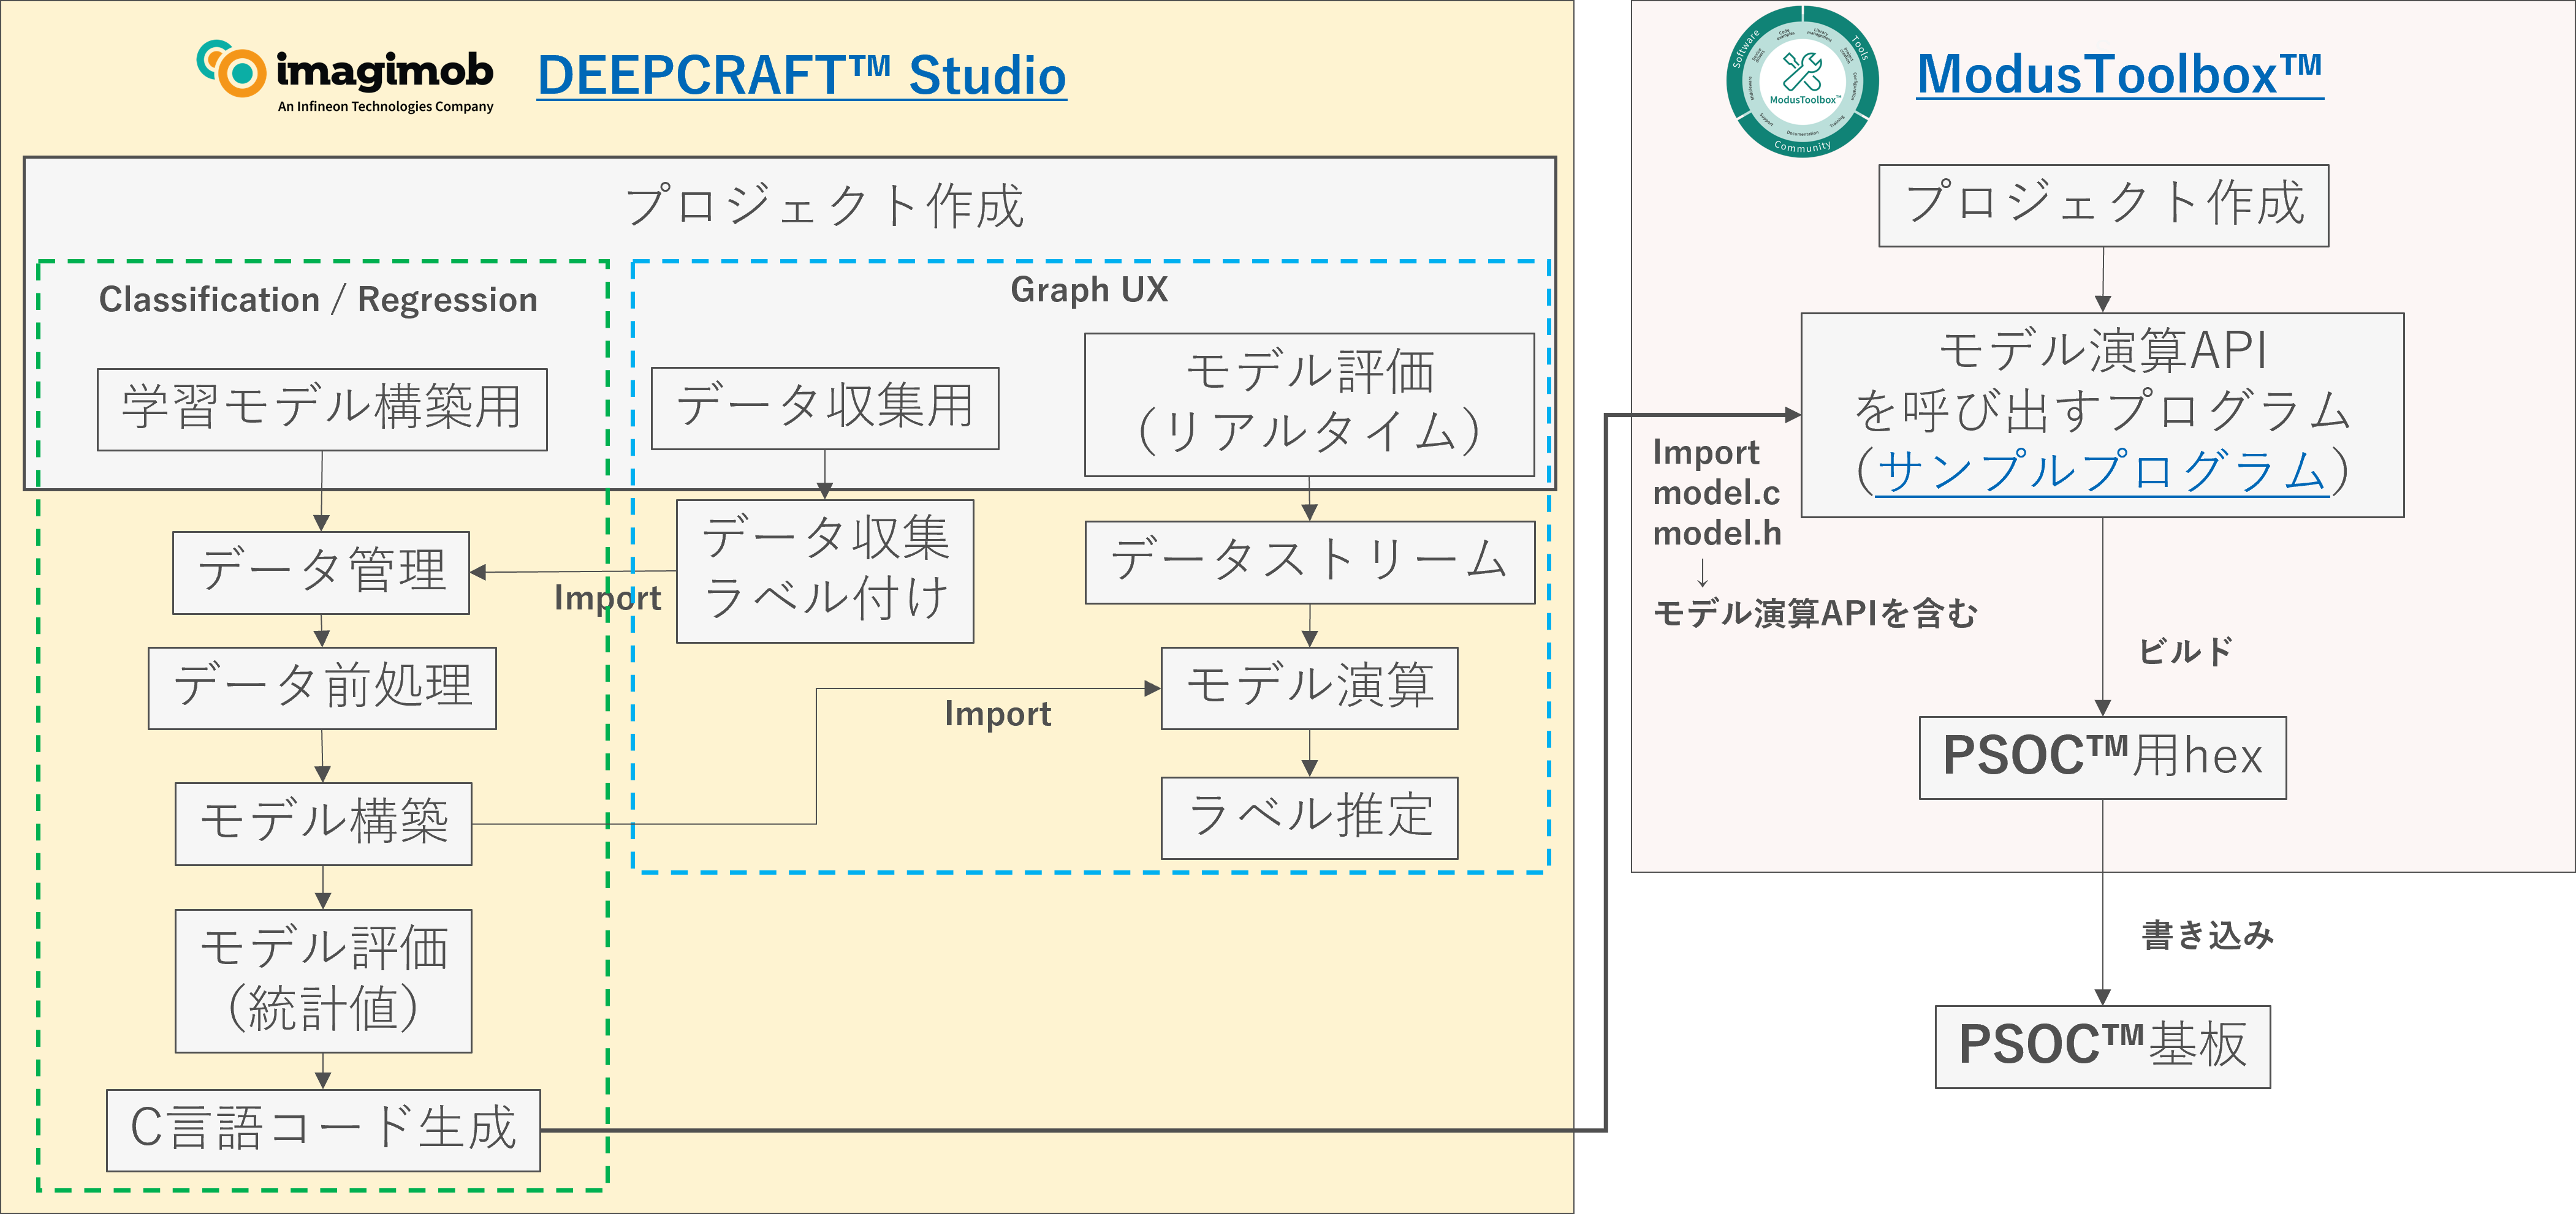The height and width of the screenshot is (1214, 2576).
Task: Click the 書き込み label
Action: (2208, 935)
